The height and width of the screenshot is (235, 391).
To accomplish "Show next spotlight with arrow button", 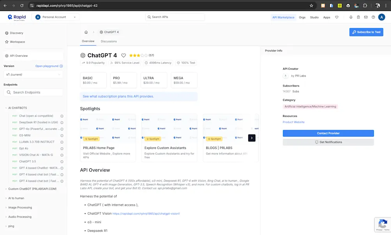I will coord(251,138).
